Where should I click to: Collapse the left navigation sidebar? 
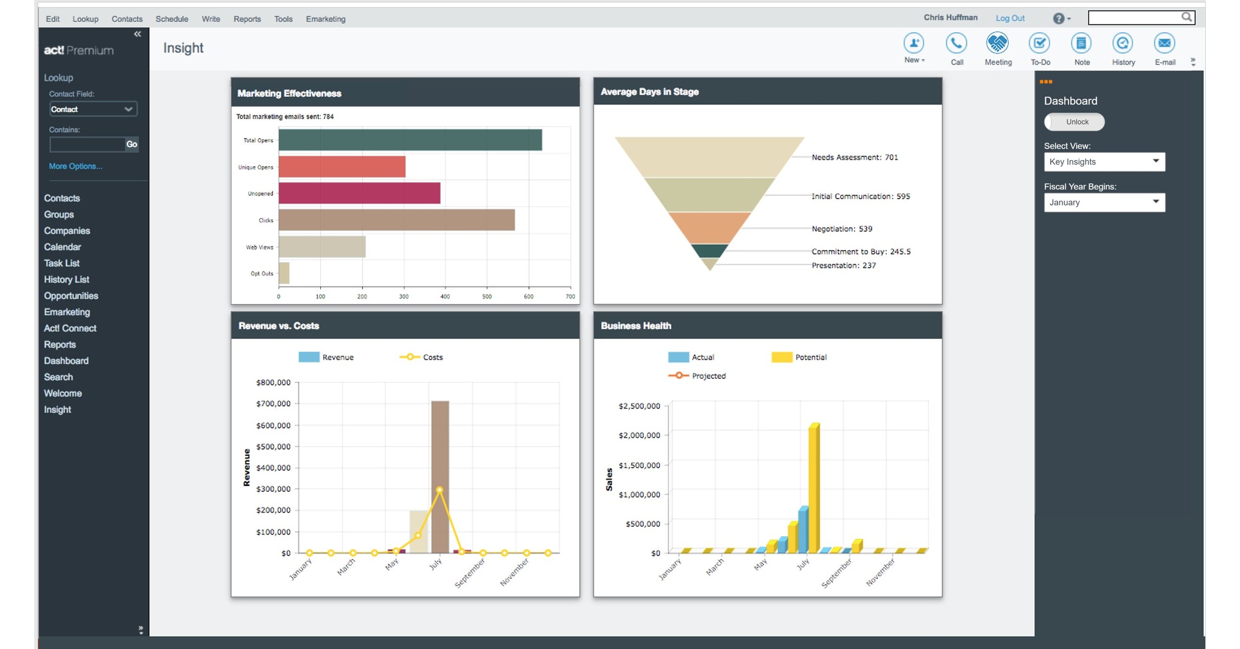pos(137,34)
